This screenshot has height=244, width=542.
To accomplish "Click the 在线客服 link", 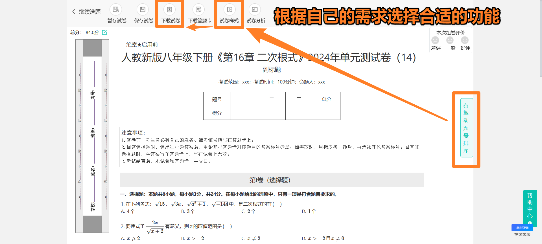I will point(522,234).
